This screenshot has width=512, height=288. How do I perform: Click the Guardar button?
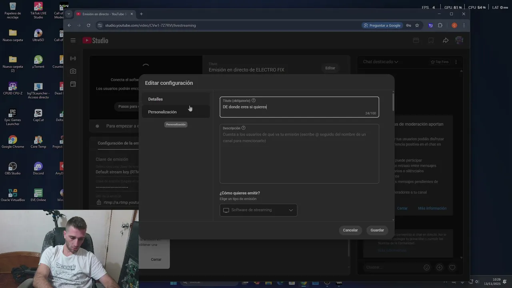click(x=377, y=230)
